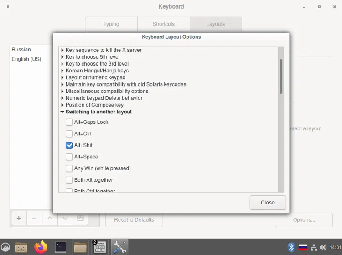Image resolution: width=342 pixels, height=255 pixels.
Task: Open the Keyboard window menu button in the title bar
Action: pos(8,7)
